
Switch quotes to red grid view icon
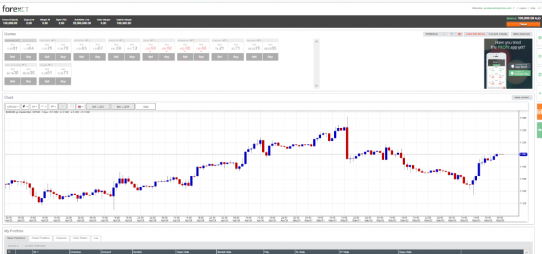[459, 35]
